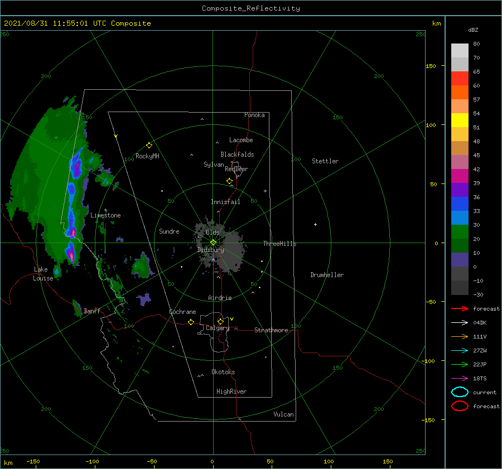
Task: Click the Lake Louise label
Action: 43,274
